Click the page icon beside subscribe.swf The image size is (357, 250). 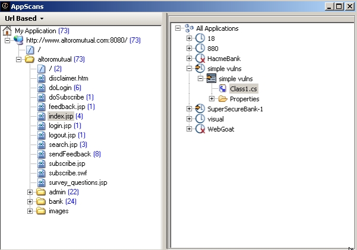41,173
